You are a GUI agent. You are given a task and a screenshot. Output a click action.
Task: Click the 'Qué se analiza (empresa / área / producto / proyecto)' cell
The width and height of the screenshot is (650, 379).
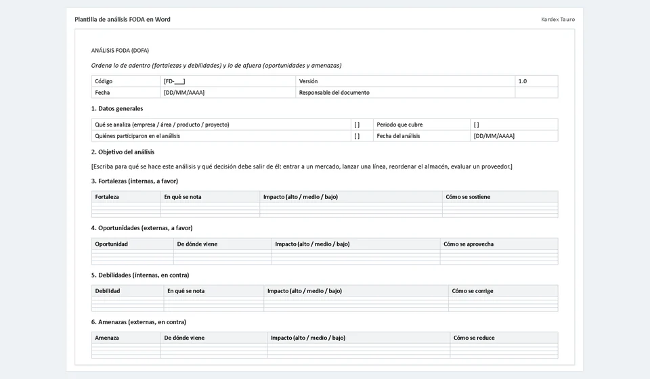point(221,125)
